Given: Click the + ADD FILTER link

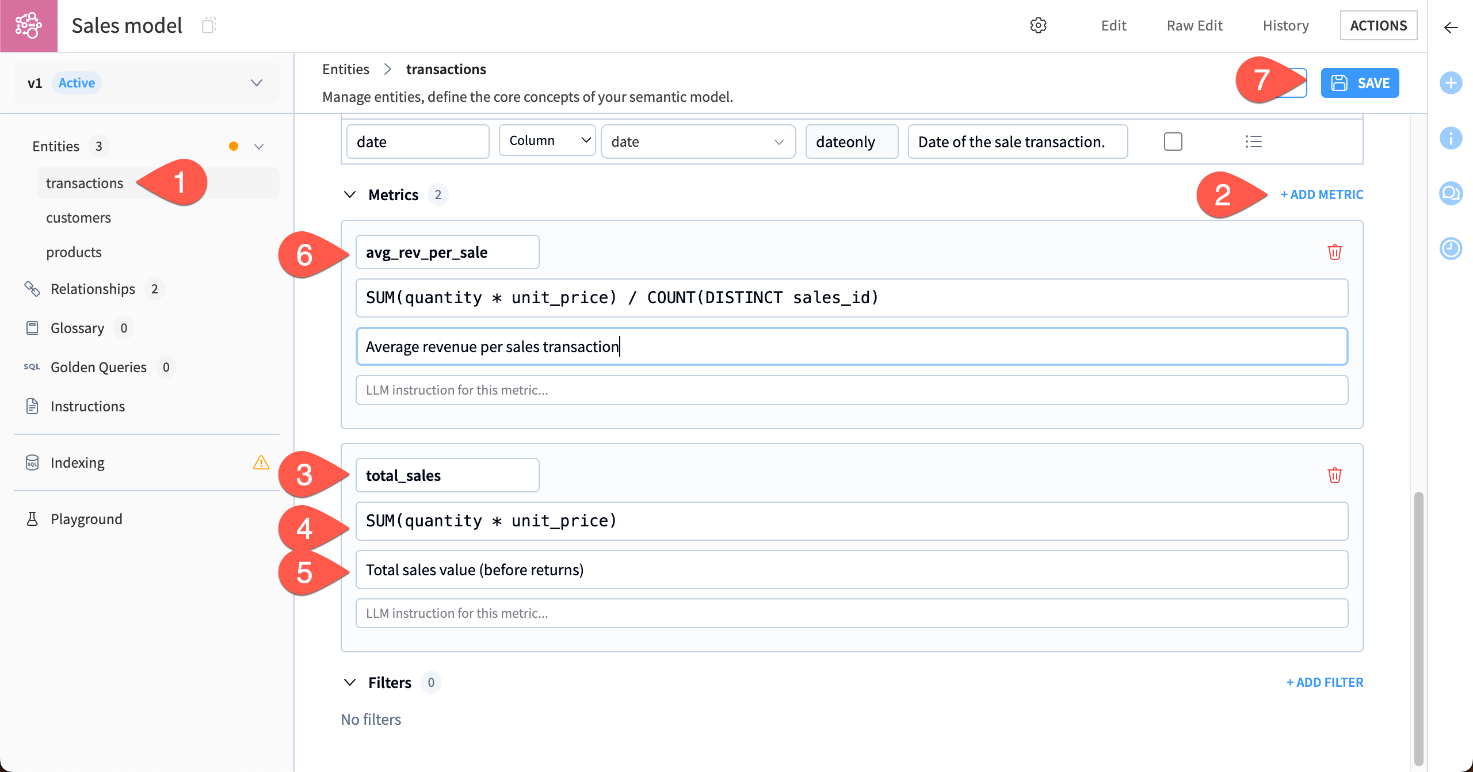Looking at the screenshot, I should 1325,682.
